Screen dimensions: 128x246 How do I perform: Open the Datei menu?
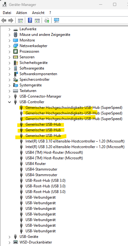[x=7, y=13]
